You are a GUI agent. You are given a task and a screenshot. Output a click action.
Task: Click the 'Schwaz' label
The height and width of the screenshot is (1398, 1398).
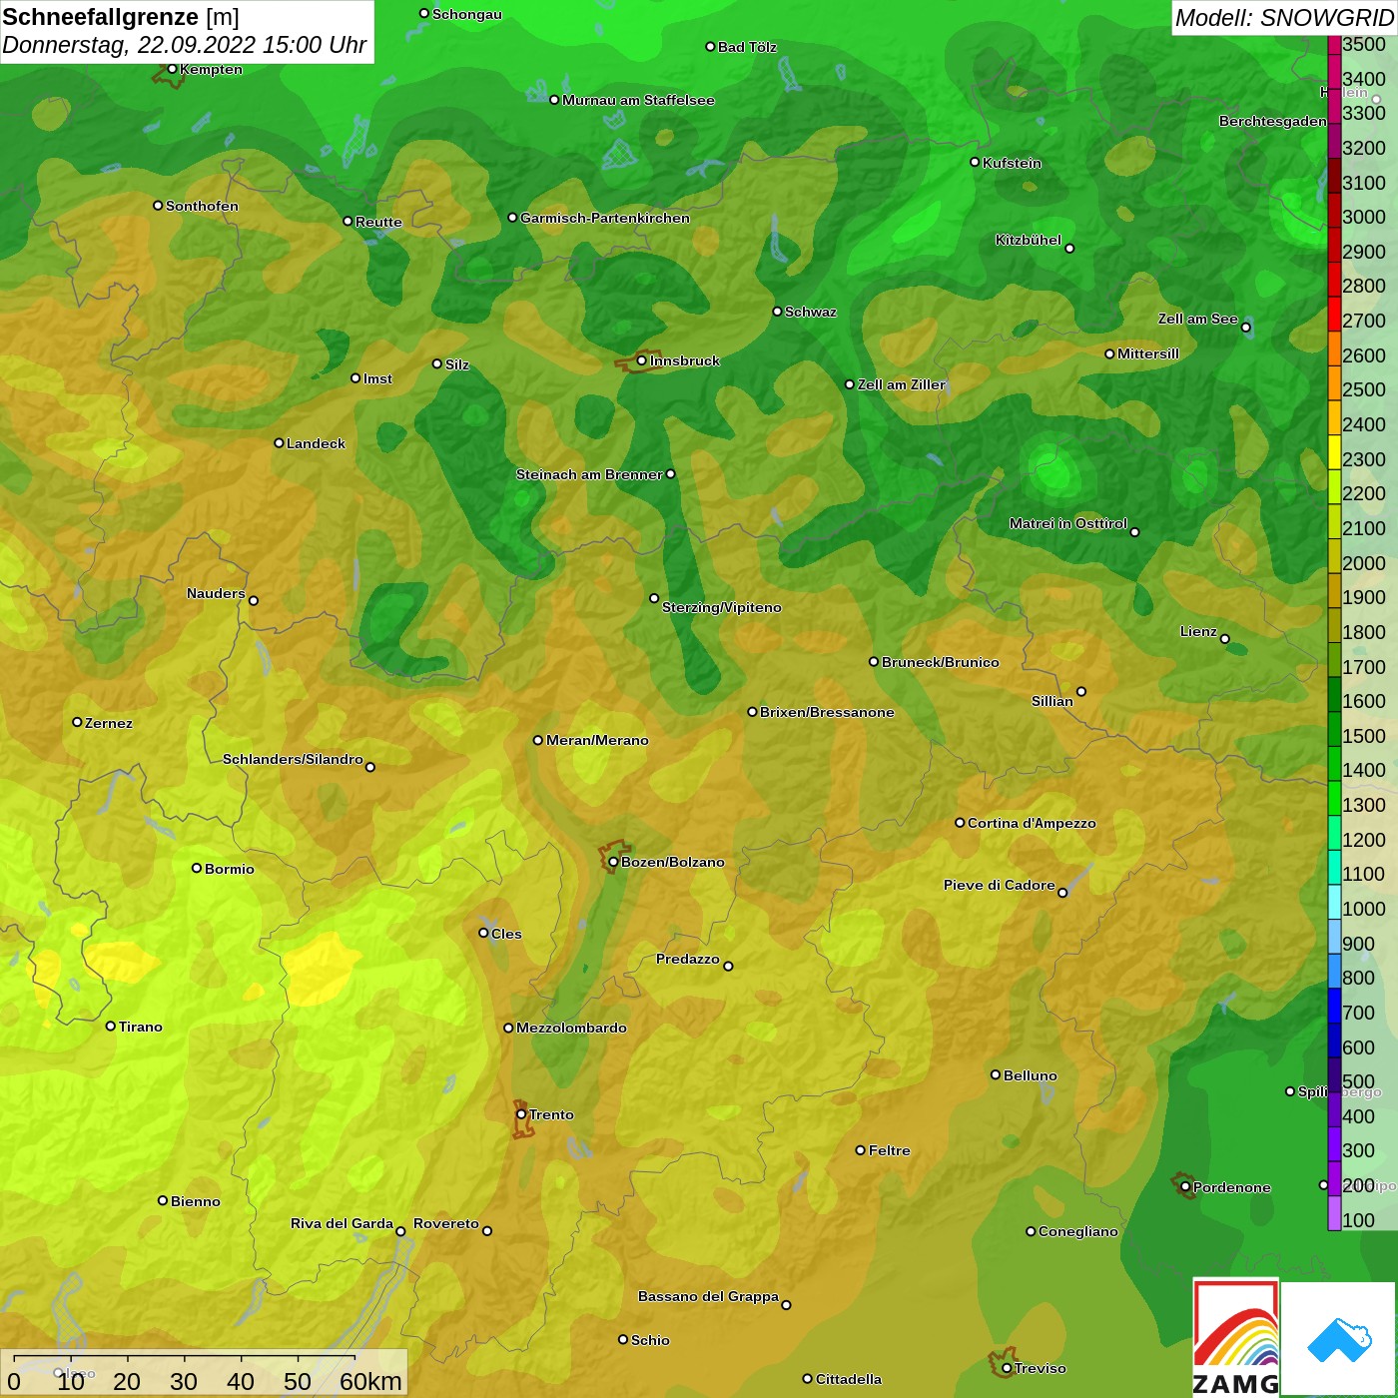pyautogui.click(x=811, y=312)
